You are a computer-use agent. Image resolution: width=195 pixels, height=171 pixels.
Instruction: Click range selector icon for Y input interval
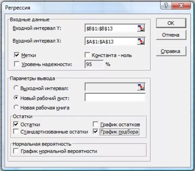141,28
